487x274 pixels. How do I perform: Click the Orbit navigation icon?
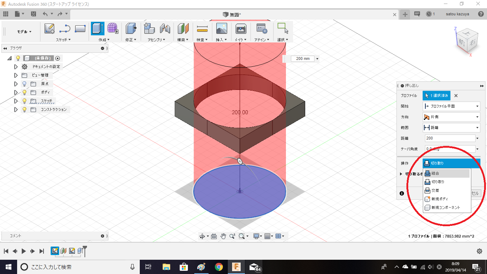point(202,236)
